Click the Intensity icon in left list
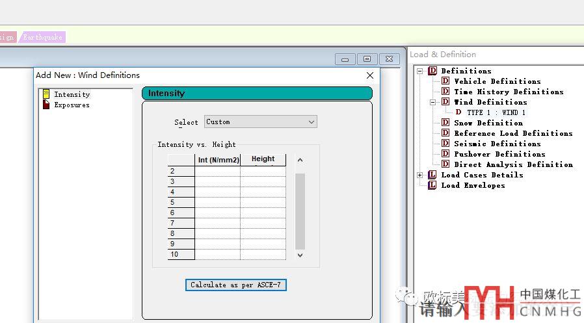The image size is (584, 323). 46,94
